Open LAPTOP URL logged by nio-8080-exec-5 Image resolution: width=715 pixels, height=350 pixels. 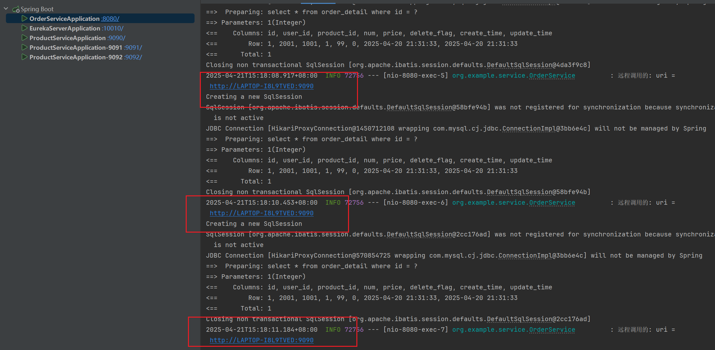point(261,86)
